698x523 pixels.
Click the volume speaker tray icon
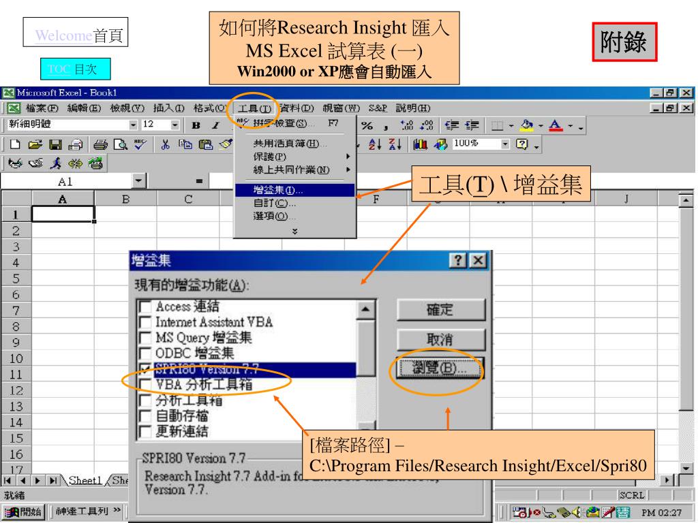click(x=577, y=512)
